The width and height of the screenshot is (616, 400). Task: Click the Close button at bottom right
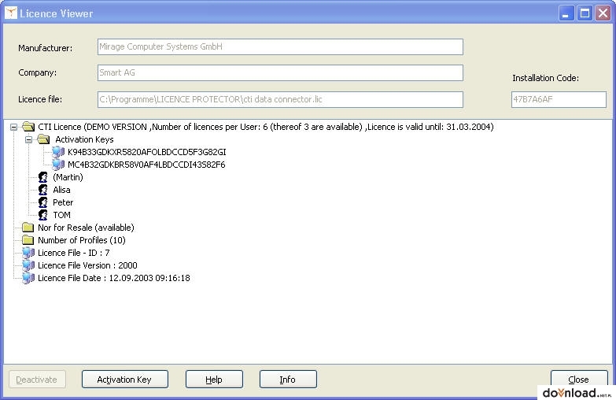tap(579, 380)
